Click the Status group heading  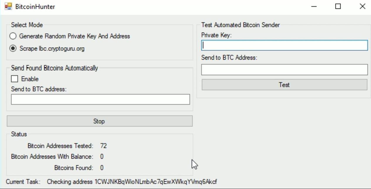tap(19, 134)
